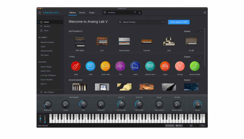Image resolution: width=244 pixels, height=139 pixels.
Task: Switch to the Stage tab
Action: click(91, 13)
